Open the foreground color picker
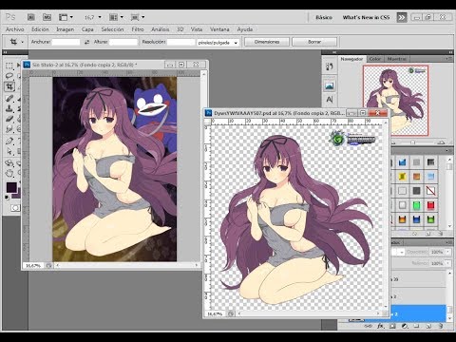The height and width of the screenshot is (342, 456). pos(11,187)
